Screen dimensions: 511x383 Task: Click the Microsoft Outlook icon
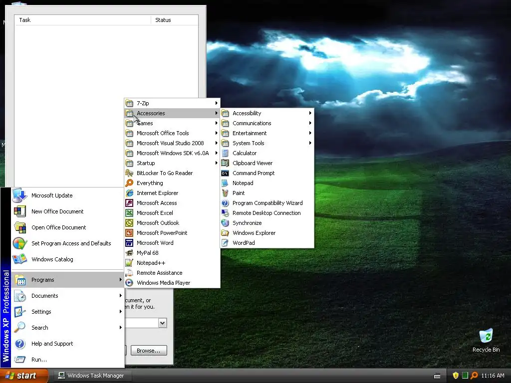129,223
